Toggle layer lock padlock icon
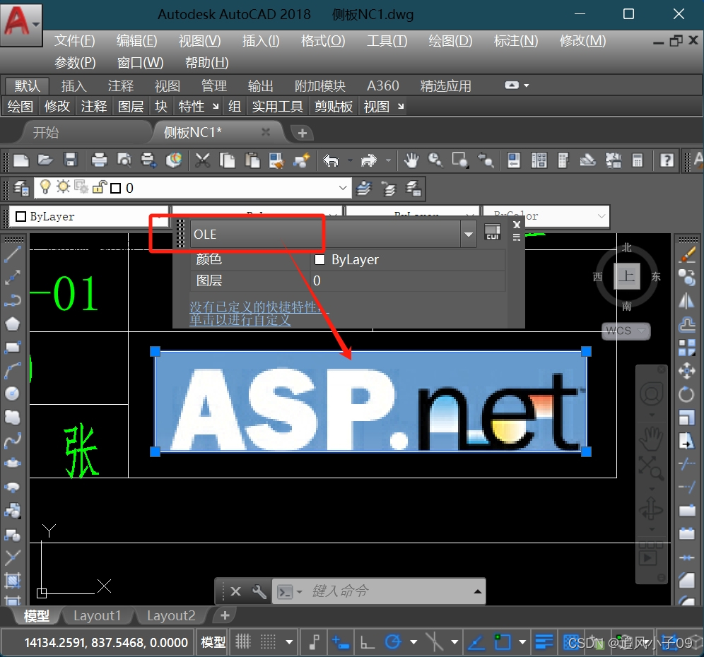 99,187
